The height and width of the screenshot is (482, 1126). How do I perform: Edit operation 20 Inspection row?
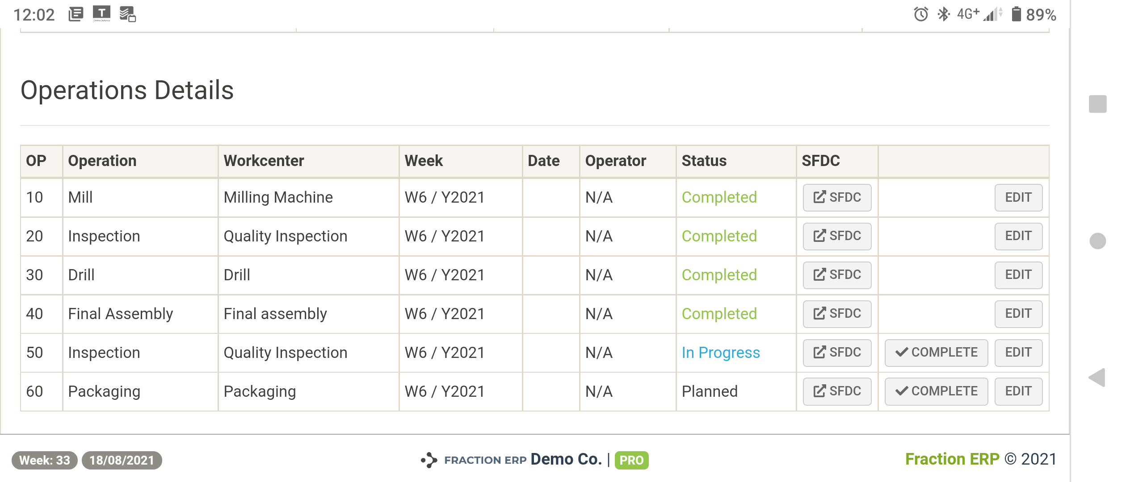click(x=1018, y=236)
